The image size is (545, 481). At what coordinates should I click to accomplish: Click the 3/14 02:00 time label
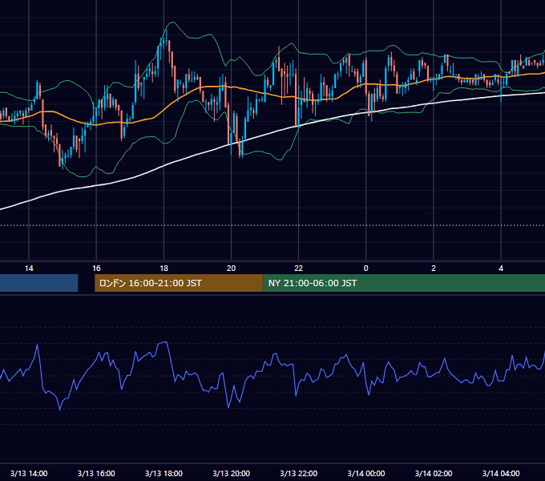point(434,473)
